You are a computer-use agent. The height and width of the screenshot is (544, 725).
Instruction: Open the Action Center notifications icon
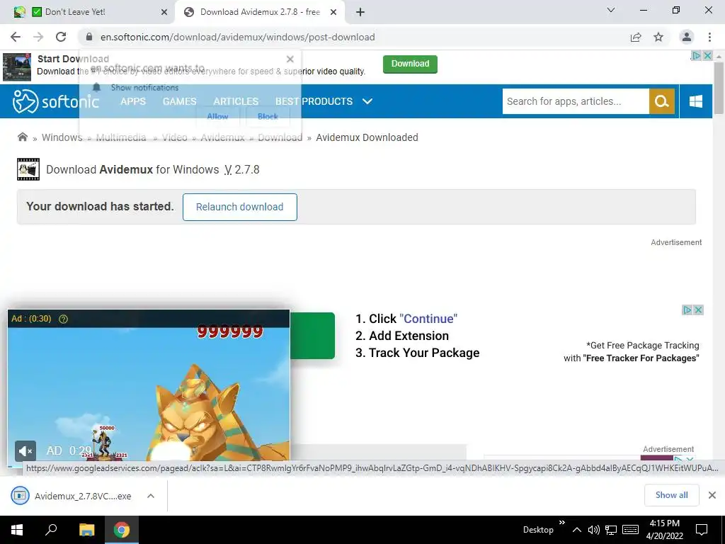(702, 530)
